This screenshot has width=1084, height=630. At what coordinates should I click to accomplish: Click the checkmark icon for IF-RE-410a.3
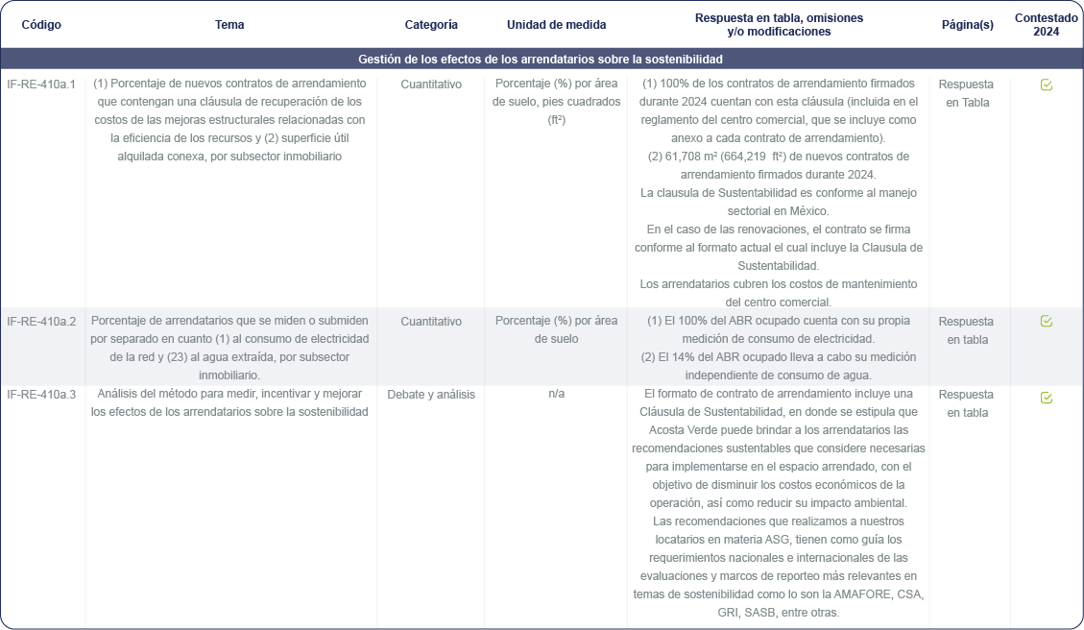click(x=1047, y=398)
